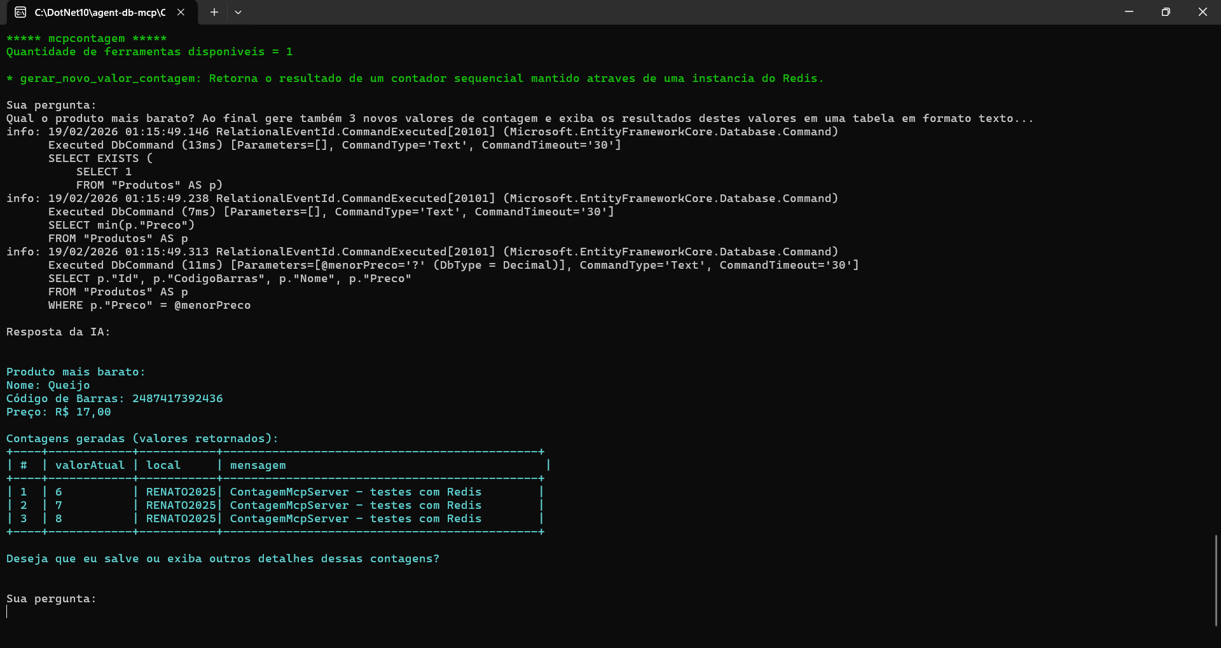Click 'Executed DbCommand (7ms)' text
This screenshot has height=648, width=1221.
[132, 212]
